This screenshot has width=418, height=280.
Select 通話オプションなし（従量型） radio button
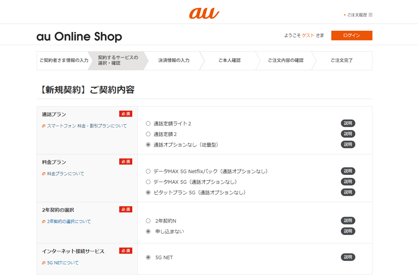click(x=148, y=145)
